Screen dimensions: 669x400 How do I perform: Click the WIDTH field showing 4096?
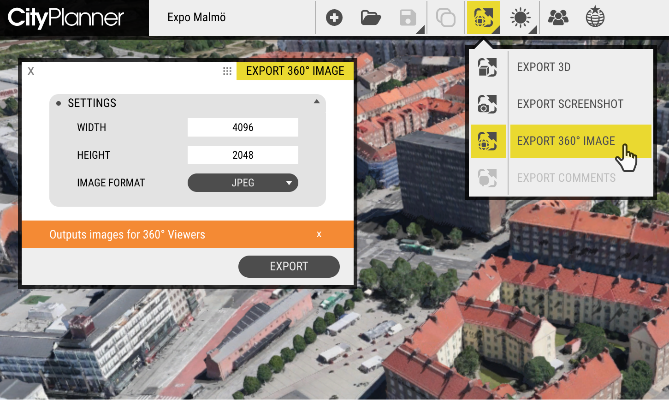pos(243,127)
